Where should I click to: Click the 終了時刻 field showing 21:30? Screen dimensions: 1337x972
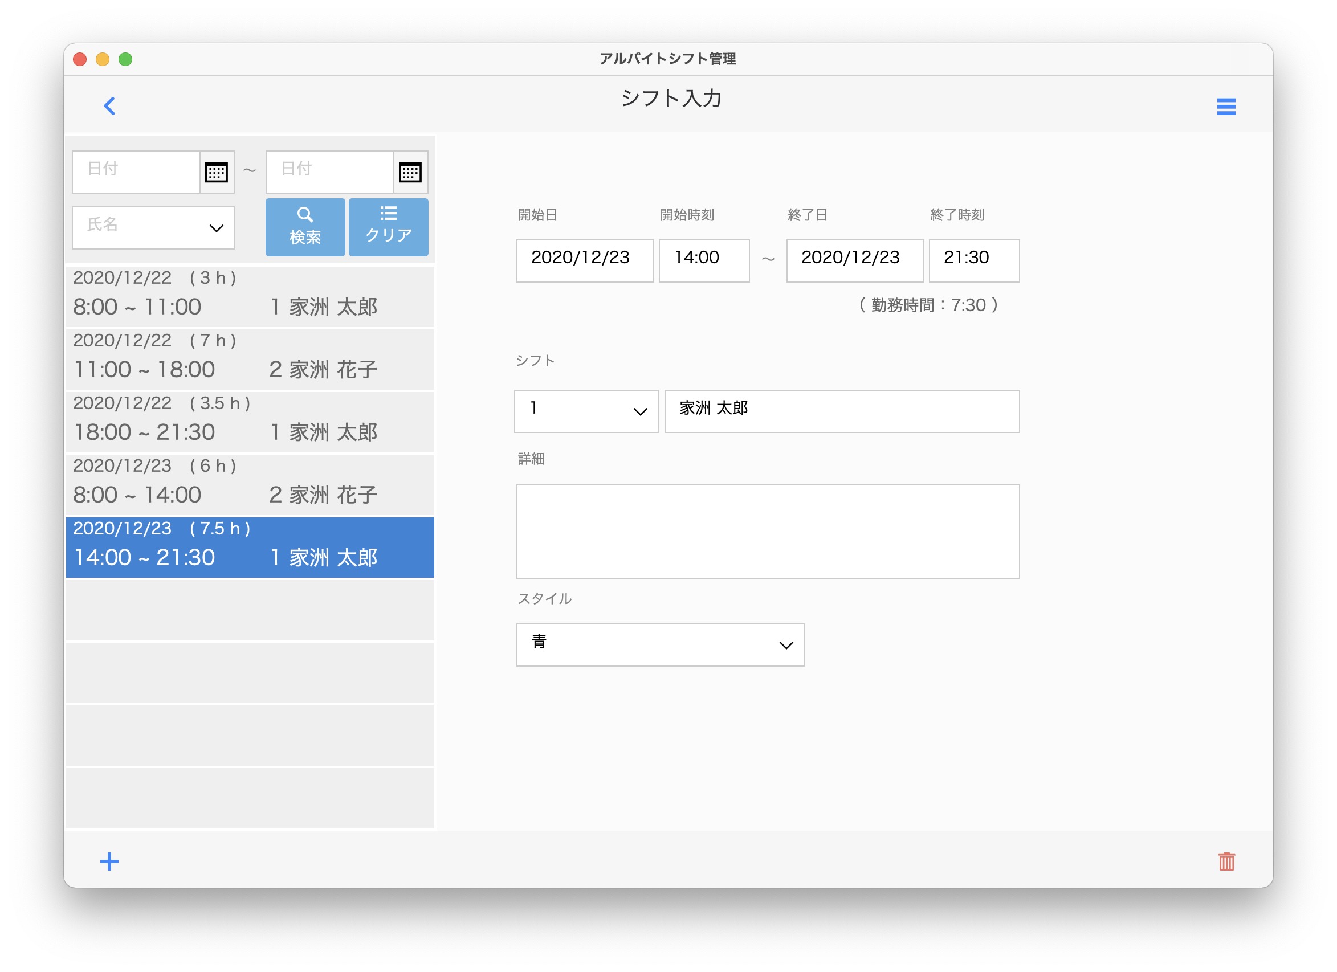(973, 260)
